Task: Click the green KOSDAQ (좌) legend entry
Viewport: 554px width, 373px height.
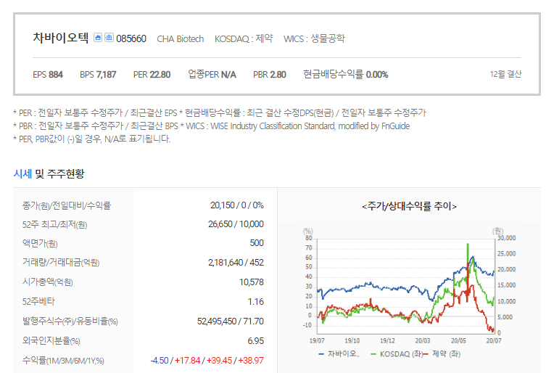Action: click(x=397, y=354)
